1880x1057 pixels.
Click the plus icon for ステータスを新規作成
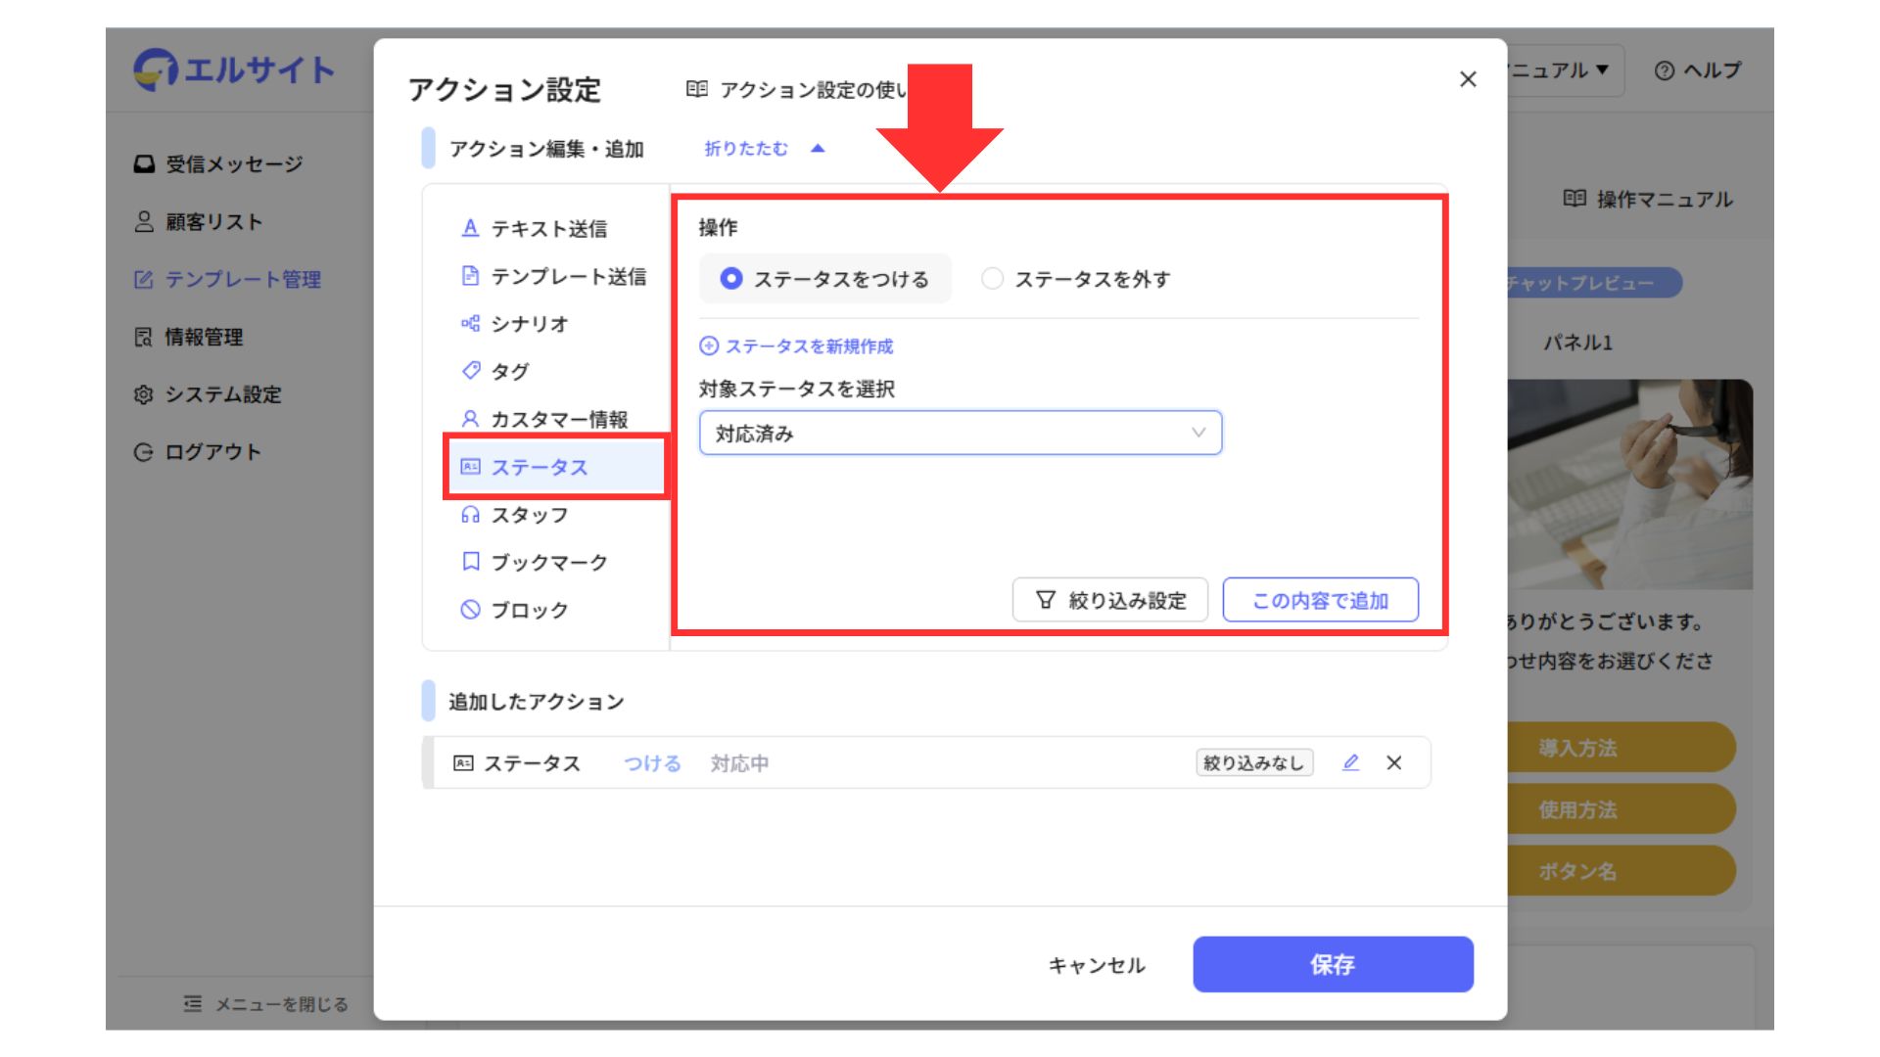709,345
